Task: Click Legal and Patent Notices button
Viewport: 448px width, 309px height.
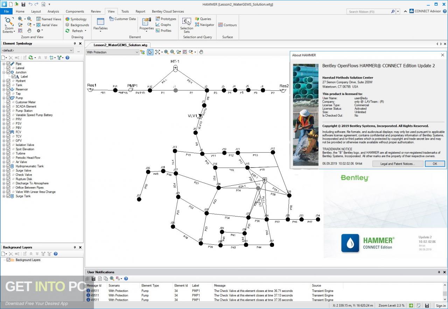Action: (x=398, y=163)
